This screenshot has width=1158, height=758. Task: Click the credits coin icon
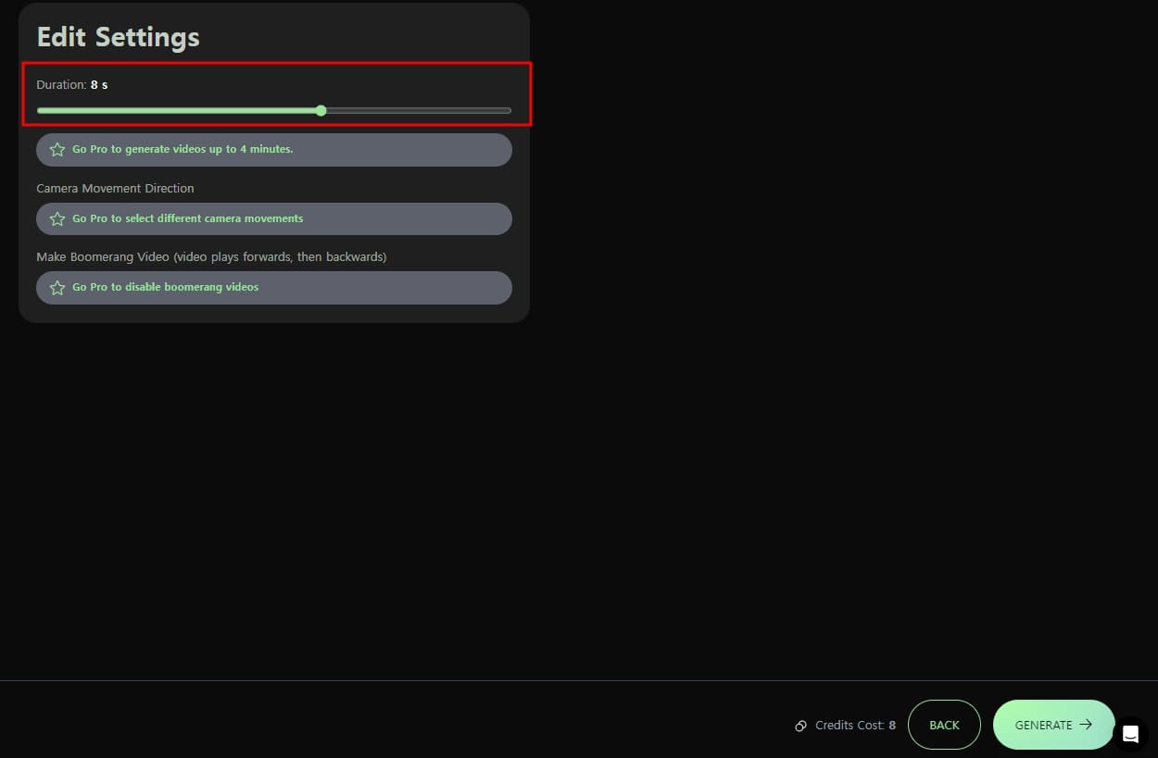pos(800,726)
